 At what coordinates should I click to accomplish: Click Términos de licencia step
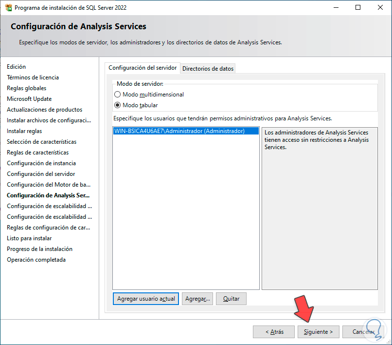[33, 77]
